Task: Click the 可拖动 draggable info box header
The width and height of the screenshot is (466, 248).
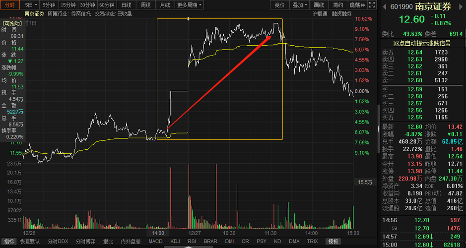Action: (x=12, y=23)
